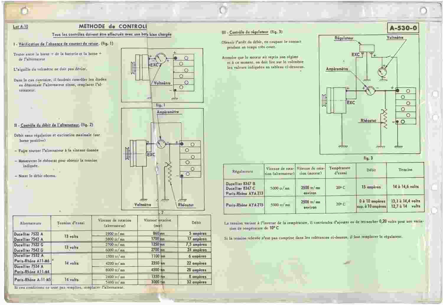
Task: Click the '2400 tr/mn' cell
Action: pos(115,277)
